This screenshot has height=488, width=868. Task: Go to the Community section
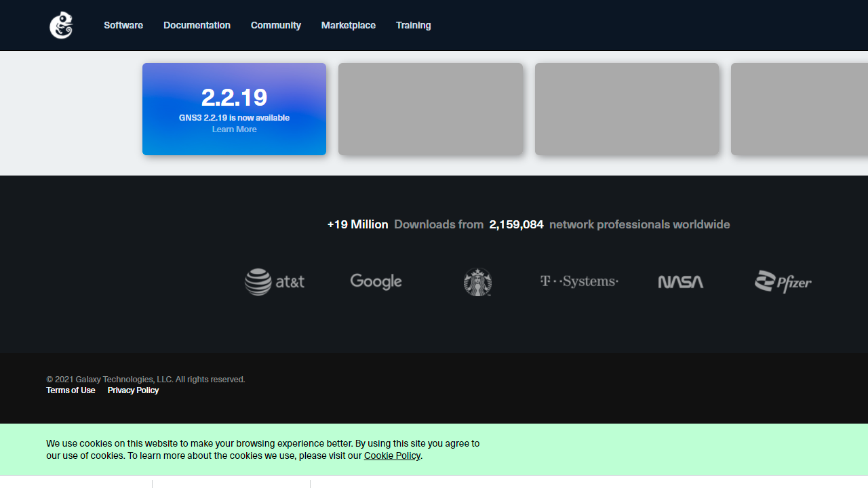pos(276,25)
